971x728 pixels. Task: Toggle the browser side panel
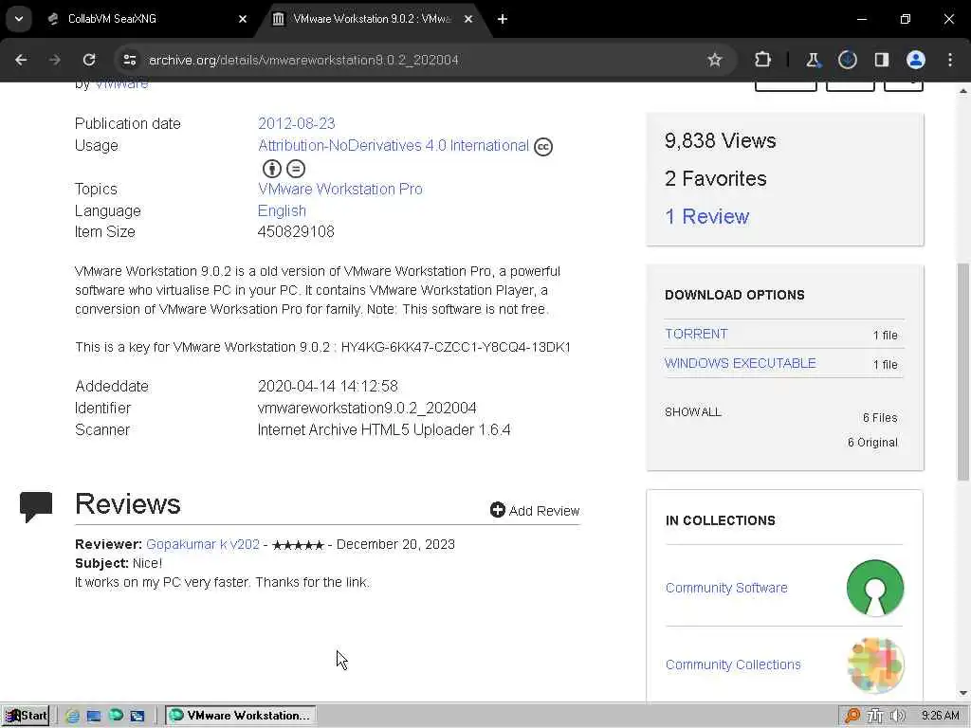click(881, 60)
